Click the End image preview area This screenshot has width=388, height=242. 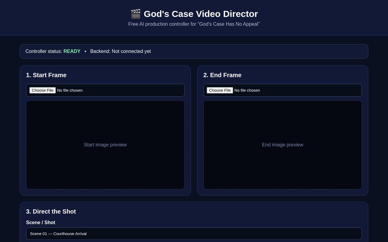(x=283, y=145)
